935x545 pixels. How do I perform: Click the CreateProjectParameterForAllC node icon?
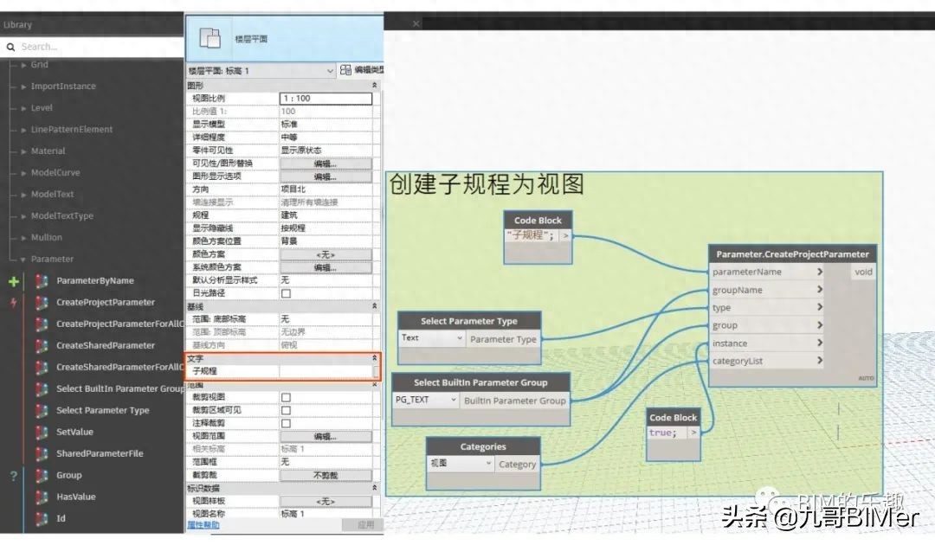click(42, 324)
